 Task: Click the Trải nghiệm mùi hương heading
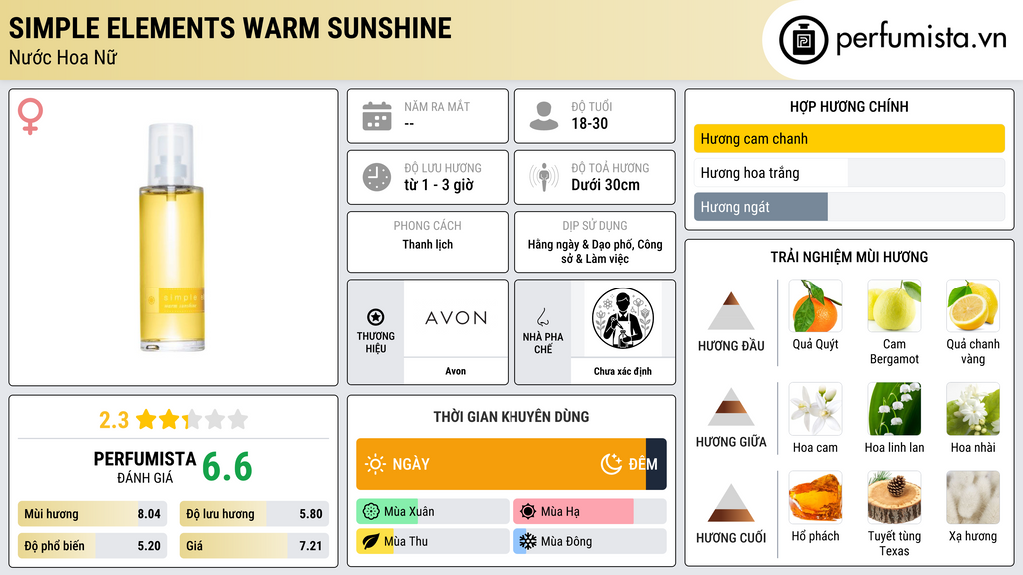point(849,257)
